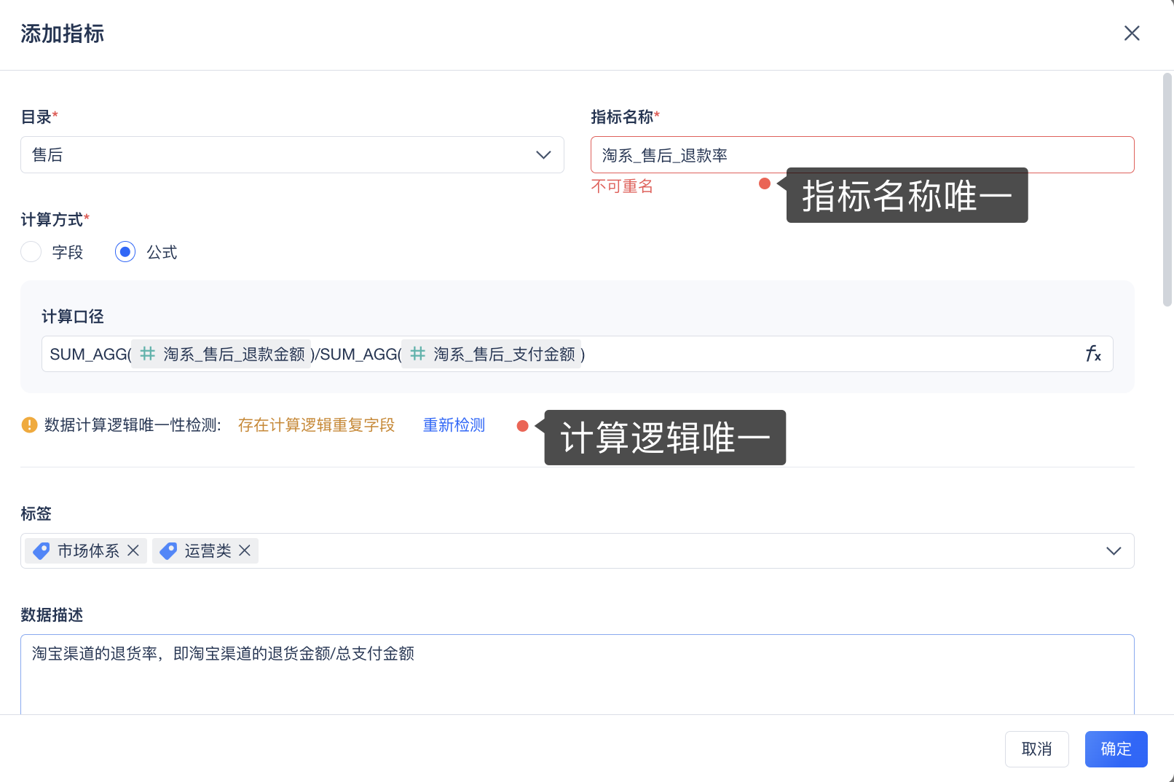Remove the 运营类 tag
Image resolution: width=1174 pixels, height=782 pixels.
pos(245,550)
